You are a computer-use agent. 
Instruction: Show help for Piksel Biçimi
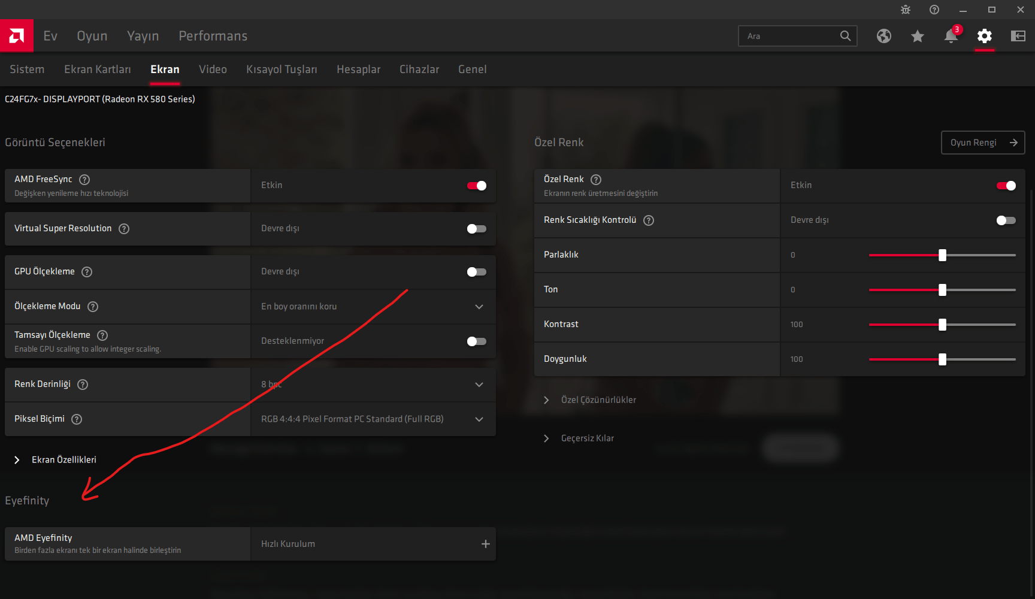77,419
